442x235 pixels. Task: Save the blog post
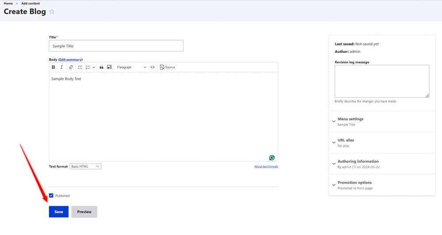pyautogui.click(x=59, y=212)
